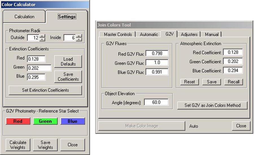
Task: Select Green reference star swatch
Action: coord(45,121)
